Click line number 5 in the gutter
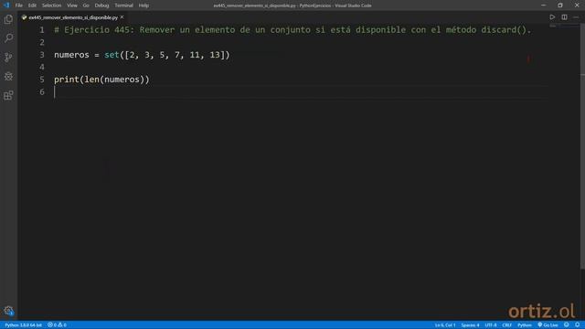The image size is (585, 329). (42, 80)
